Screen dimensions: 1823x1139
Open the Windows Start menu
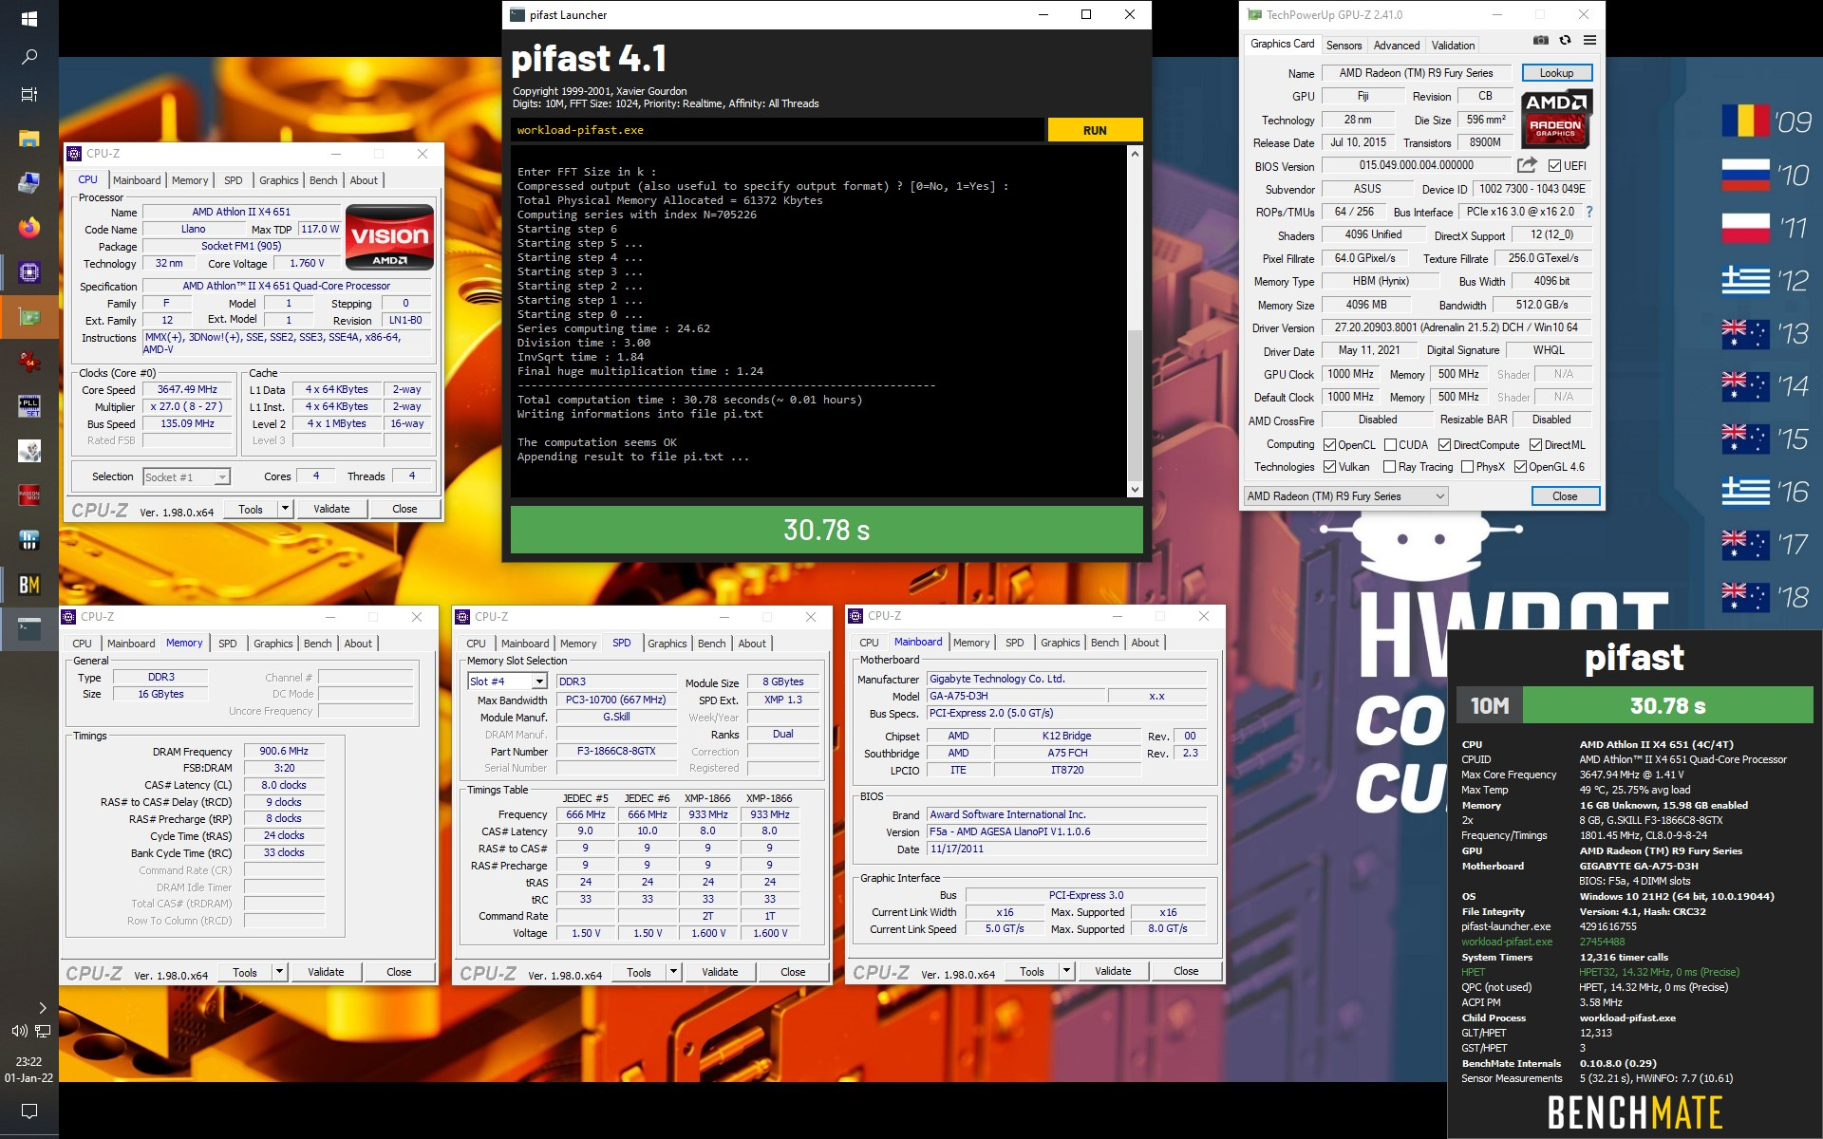click(x=28, y=19)
